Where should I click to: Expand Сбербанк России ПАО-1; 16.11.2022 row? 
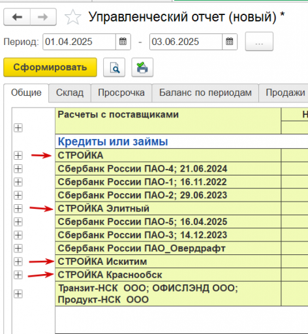pyautogui.click(x=18, y=182)
